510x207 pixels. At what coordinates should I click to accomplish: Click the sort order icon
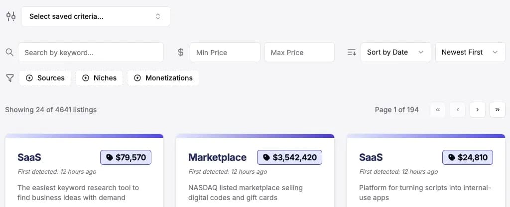click(352, 52)
